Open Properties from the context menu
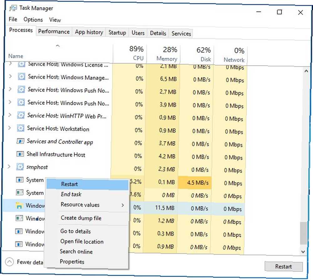313x280 pixels. point(86,262)
